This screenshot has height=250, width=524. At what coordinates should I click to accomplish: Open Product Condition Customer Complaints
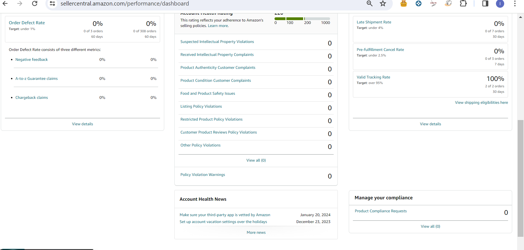216,80
